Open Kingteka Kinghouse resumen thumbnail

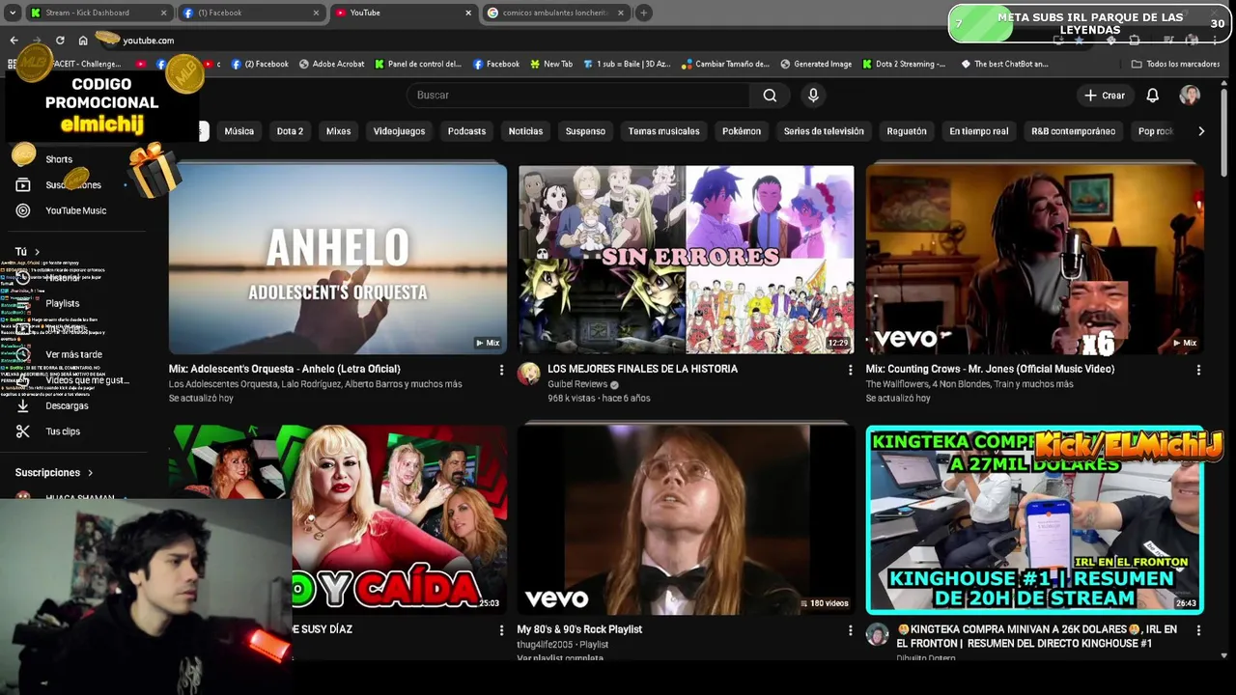[x=1034, y=520]
